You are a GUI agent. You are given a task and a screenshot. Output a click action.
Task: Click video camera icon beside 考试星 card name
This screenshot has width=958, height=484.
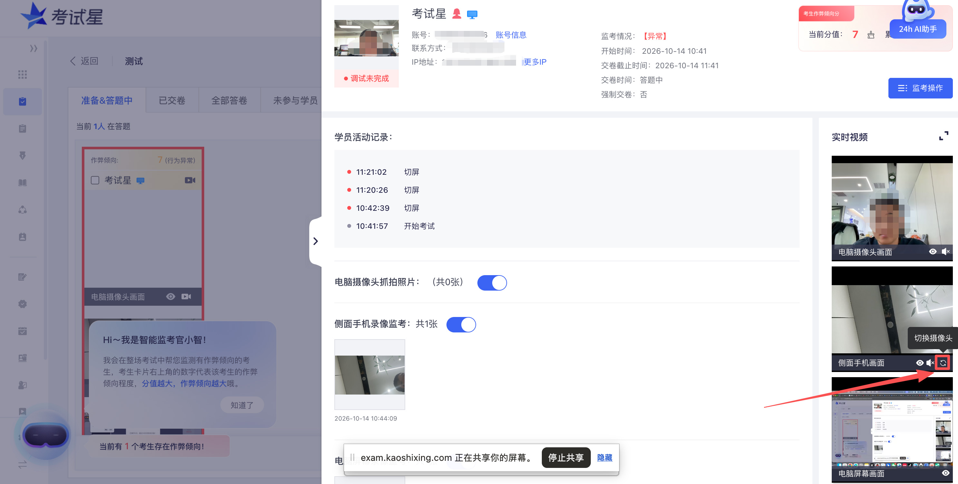click(190, 180)
